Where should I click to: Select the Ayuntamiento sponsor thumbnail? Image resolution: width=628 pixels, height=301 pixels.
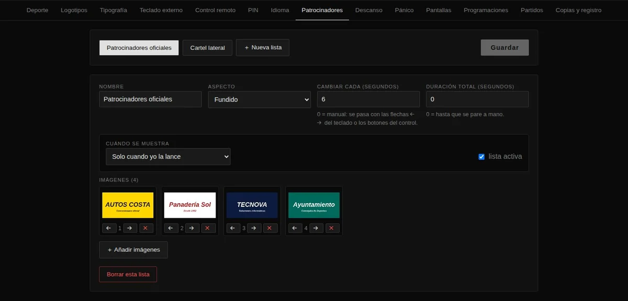[x=314, y=205]
